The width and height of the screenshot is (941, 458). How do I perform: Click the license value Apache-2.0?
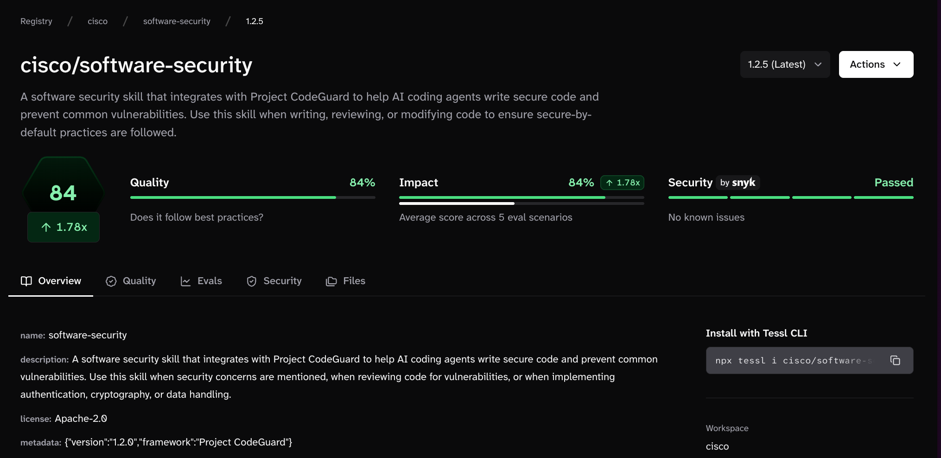pyautogui.click(x=81, y=419)
